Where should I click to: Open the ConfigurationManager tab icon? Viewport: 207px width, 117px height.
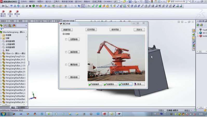pyautogui.click(x=10, y=25)
